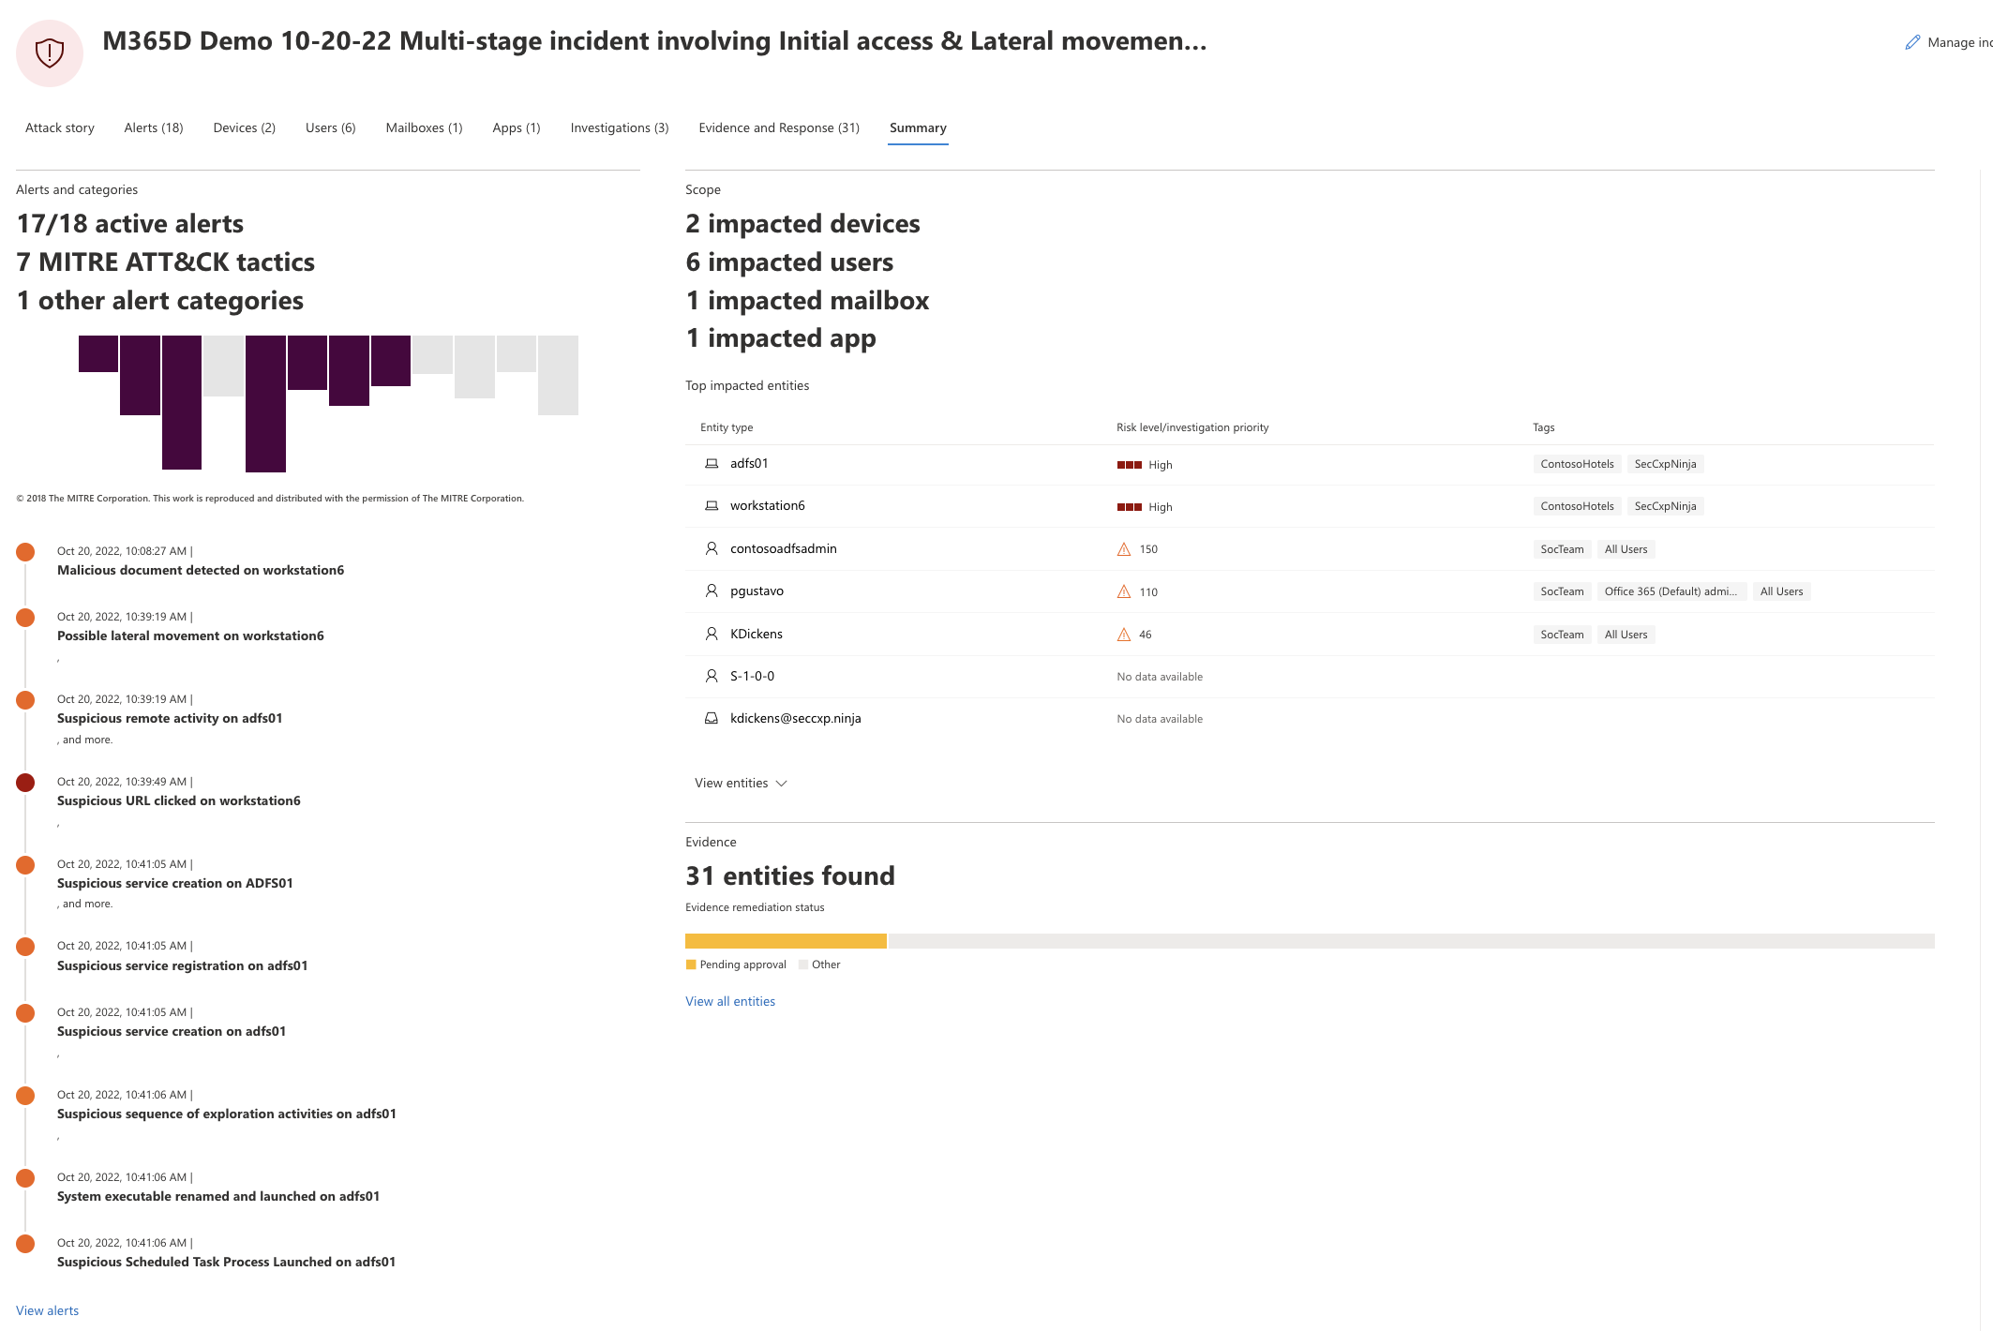Click the user icon beside contosoadfsadmin
This screenshot has height=1331, width=1993.
pos(712,548)
